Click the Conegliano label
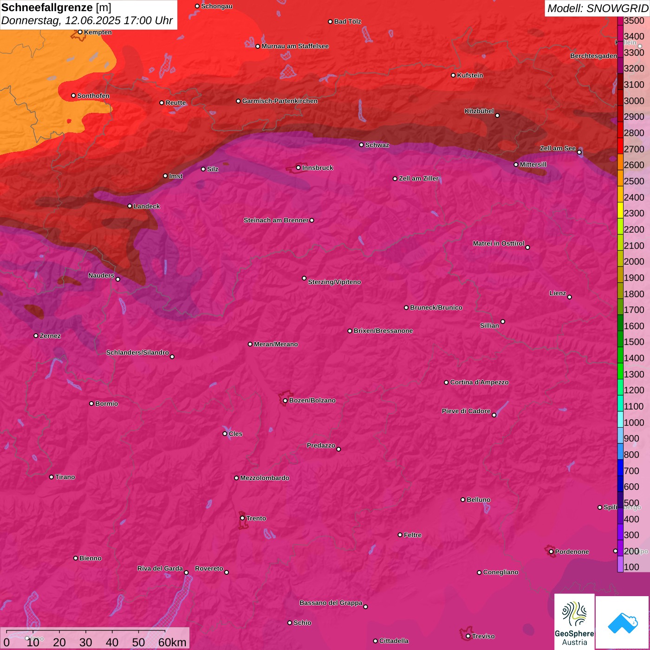This screenshot has height=650, width=650. click(500, 572)
